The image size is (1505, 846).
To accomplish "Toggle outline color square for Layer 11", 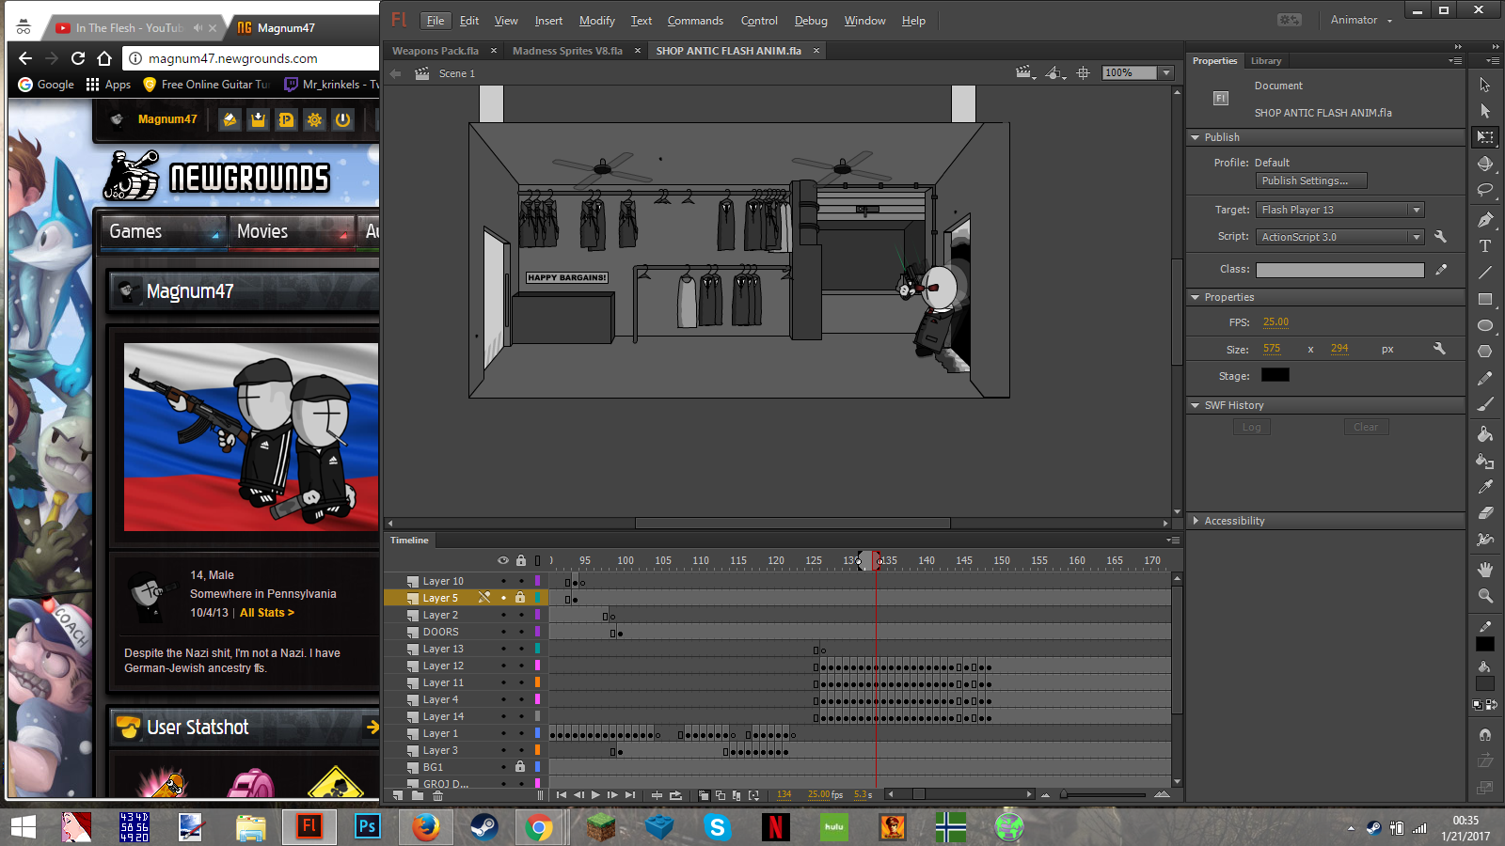I will (x=537, y=682).
